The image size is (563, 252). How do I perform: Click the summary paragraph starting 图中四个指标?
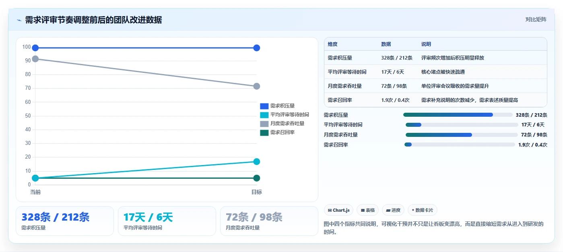(x=434, y=228)
